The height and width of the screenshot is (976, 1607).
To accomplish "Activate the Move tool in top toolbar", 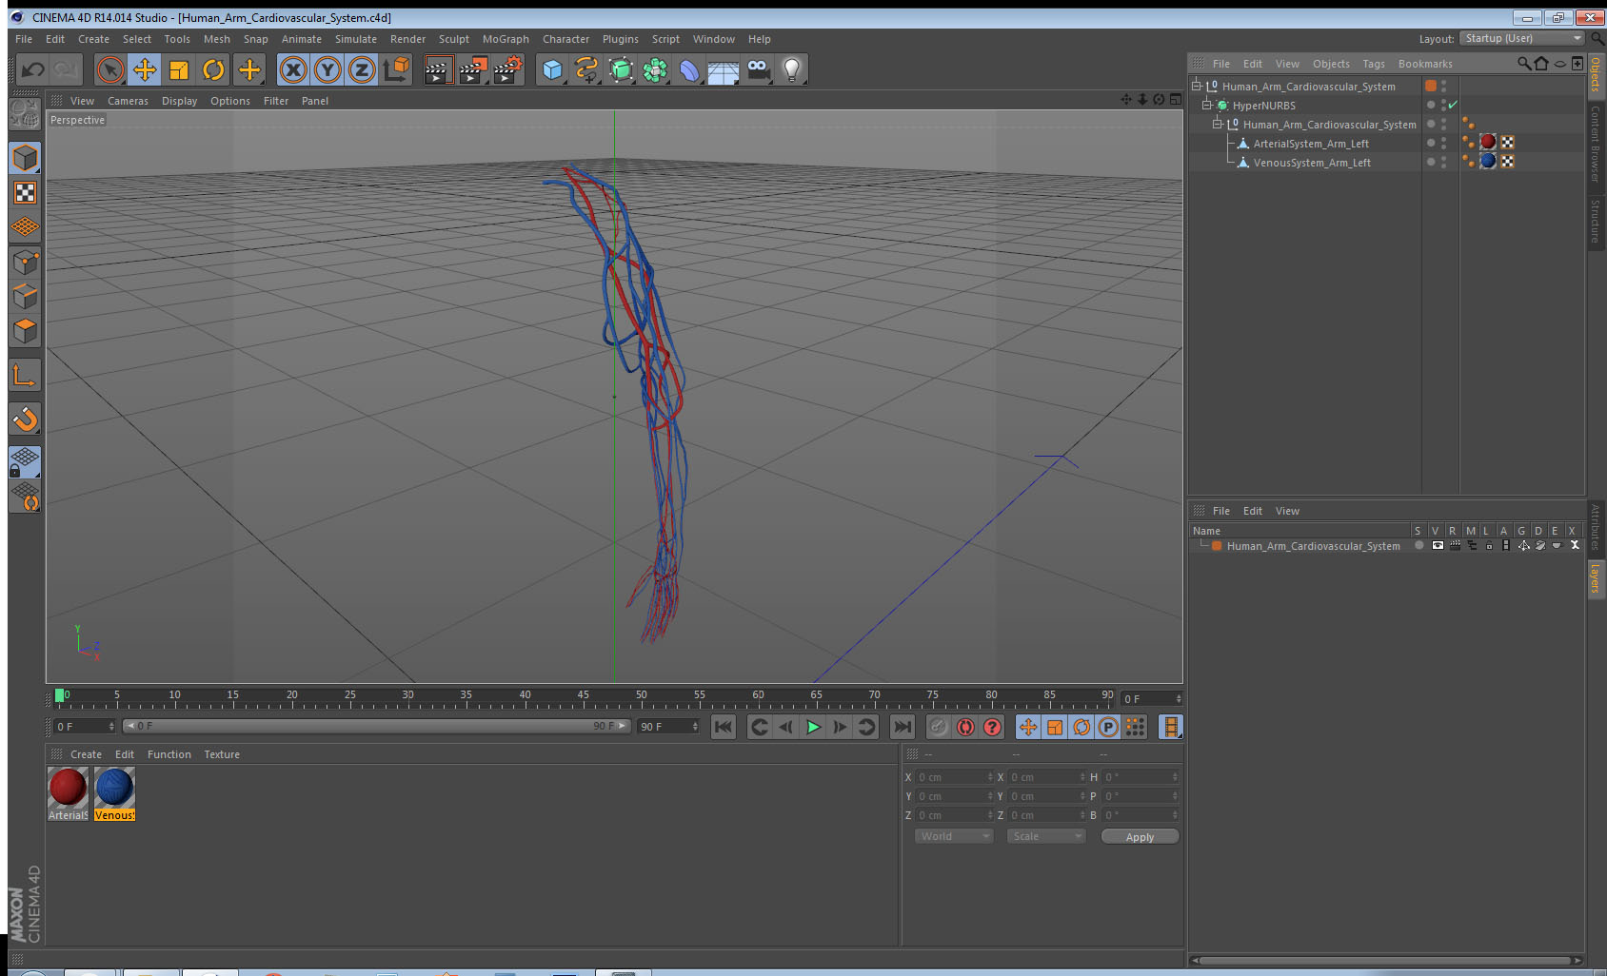I will [145, 69].
